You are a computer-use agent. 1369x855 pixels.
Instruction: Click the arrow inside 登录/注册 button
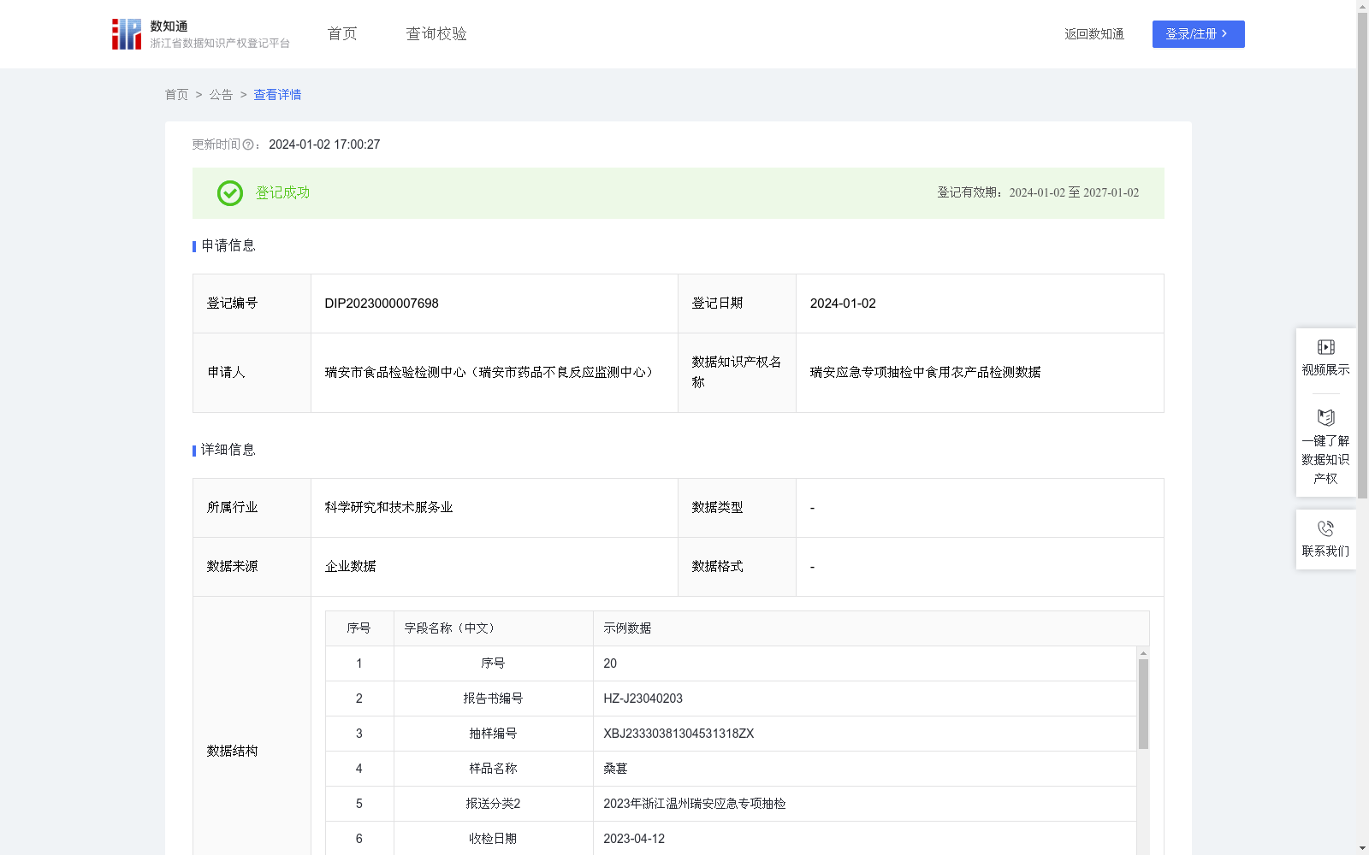pyautogui.click(x=1224, y=34)
